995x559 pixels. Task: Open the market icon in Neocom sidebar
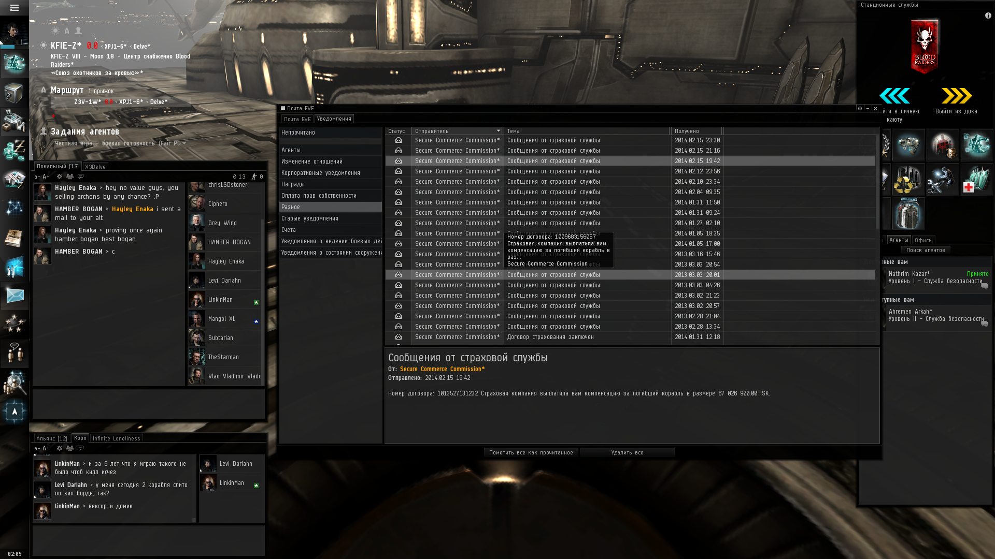(x=14, y=179)
